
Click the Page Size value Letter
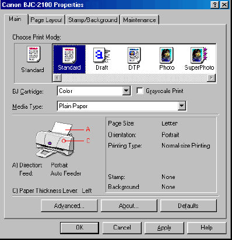(170, 123)
